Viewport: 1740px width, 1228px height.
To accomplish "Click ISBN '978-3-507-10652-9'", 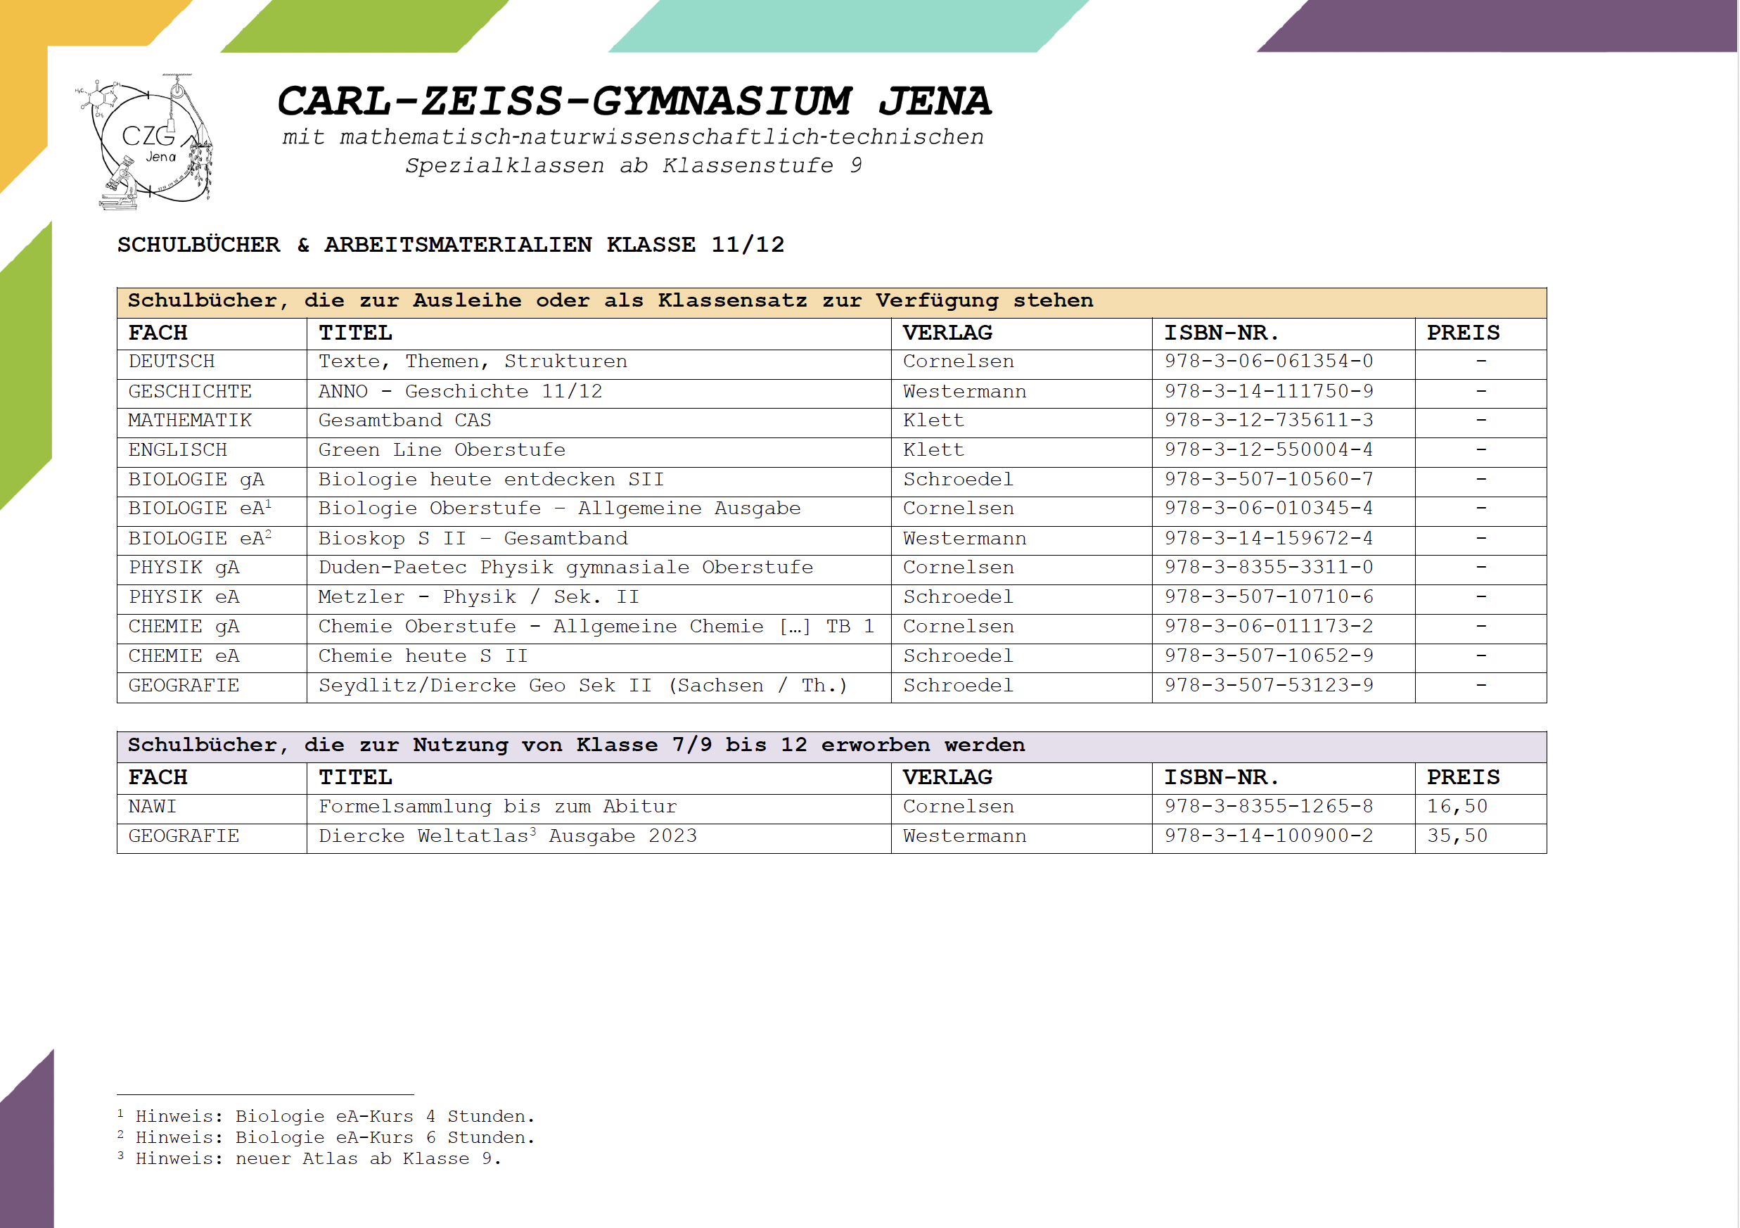I will (1269, 656).
